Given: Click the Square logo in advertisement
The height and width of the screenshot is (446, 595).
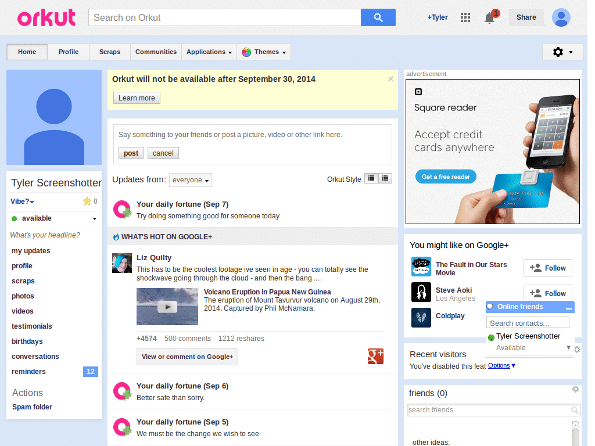Looking at the screenshot, I should [x=418, y=92].
